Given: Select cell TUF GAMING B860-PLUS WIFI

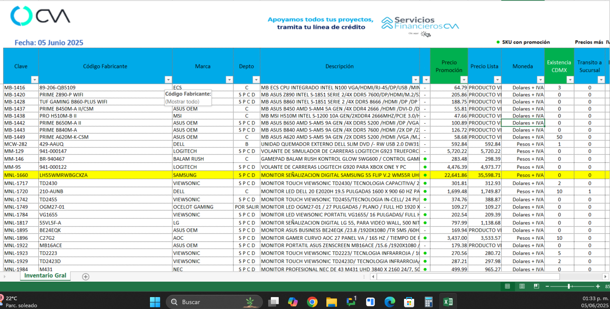Looking at the screenshot, I should [105, 102].
